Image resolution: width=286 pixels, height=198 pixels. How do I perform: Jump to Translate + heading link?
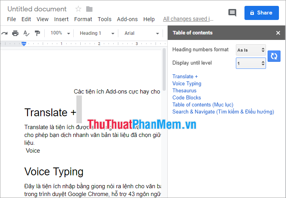click(185, 77)
